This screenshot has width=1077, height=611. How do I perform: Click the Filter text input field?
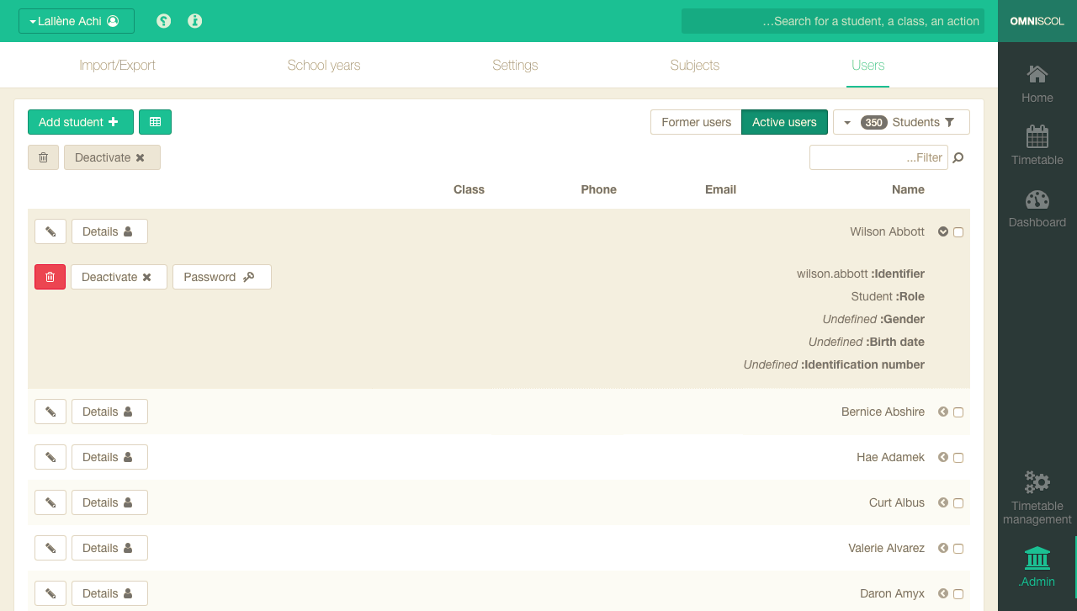[x=878, y=157]
